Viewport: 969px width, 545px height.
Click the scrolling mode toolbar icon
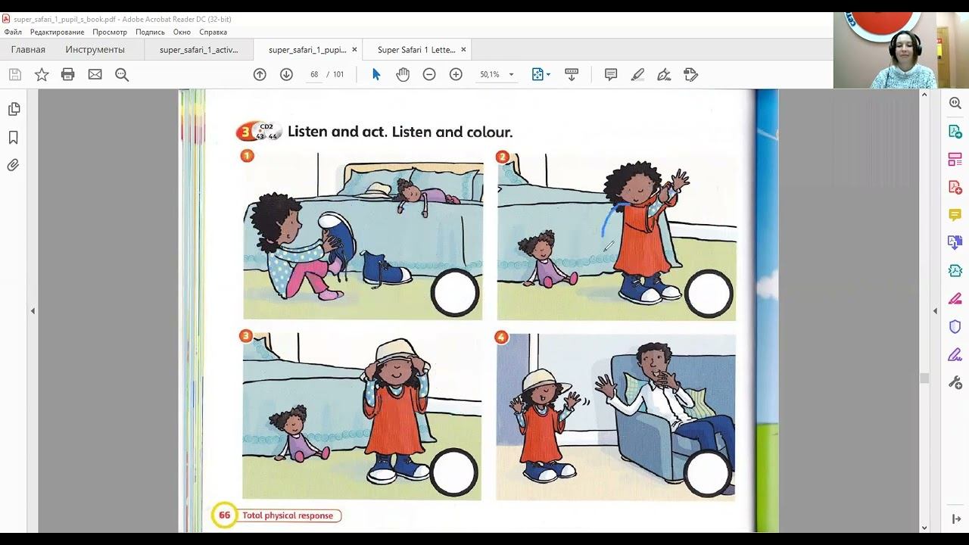pyautogui.click(x=572, y=74)
